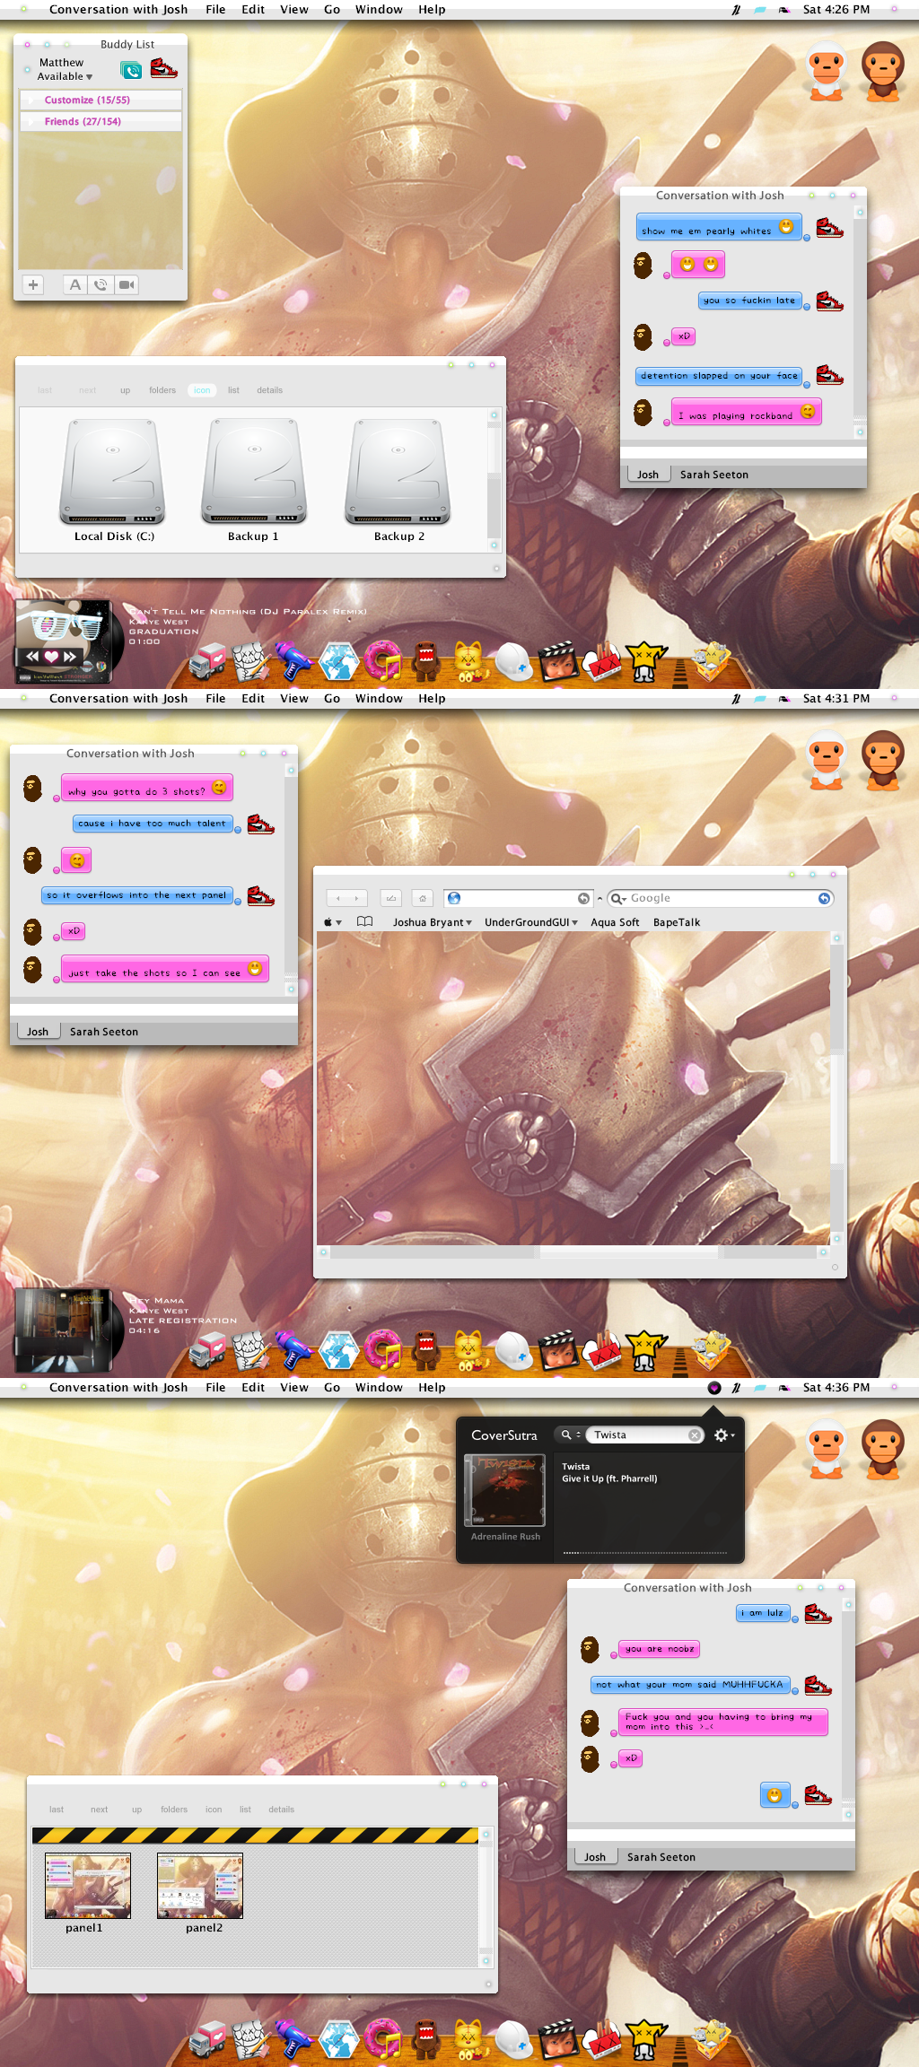Click the blue arrow inside Google search field

(824, 898)
